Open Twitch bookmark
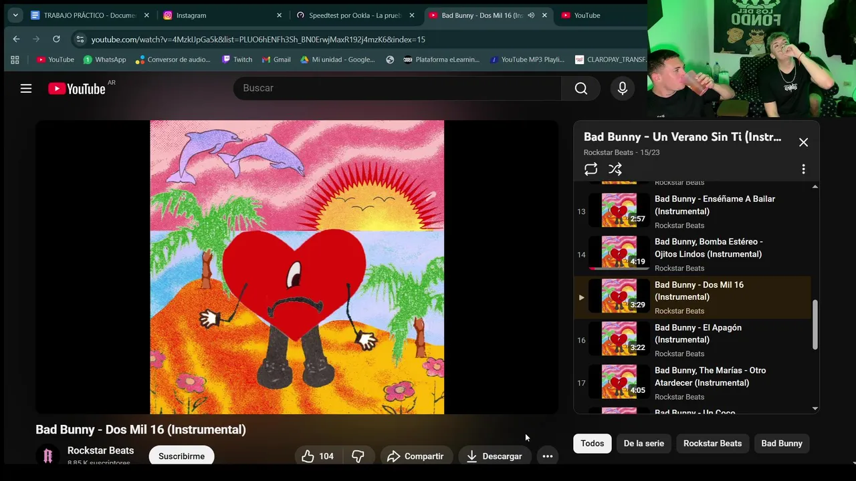The image size is (856, 481). 237,59
